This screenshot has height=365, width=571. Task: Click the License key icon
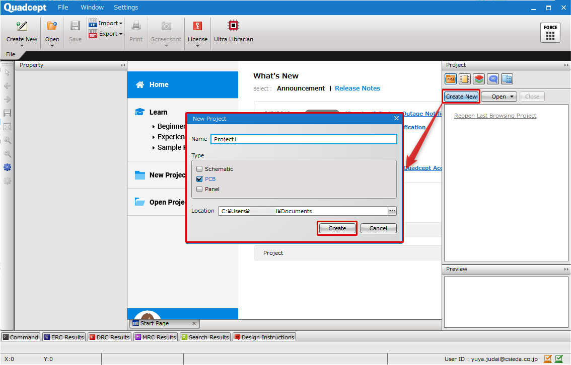click(197, 26)
